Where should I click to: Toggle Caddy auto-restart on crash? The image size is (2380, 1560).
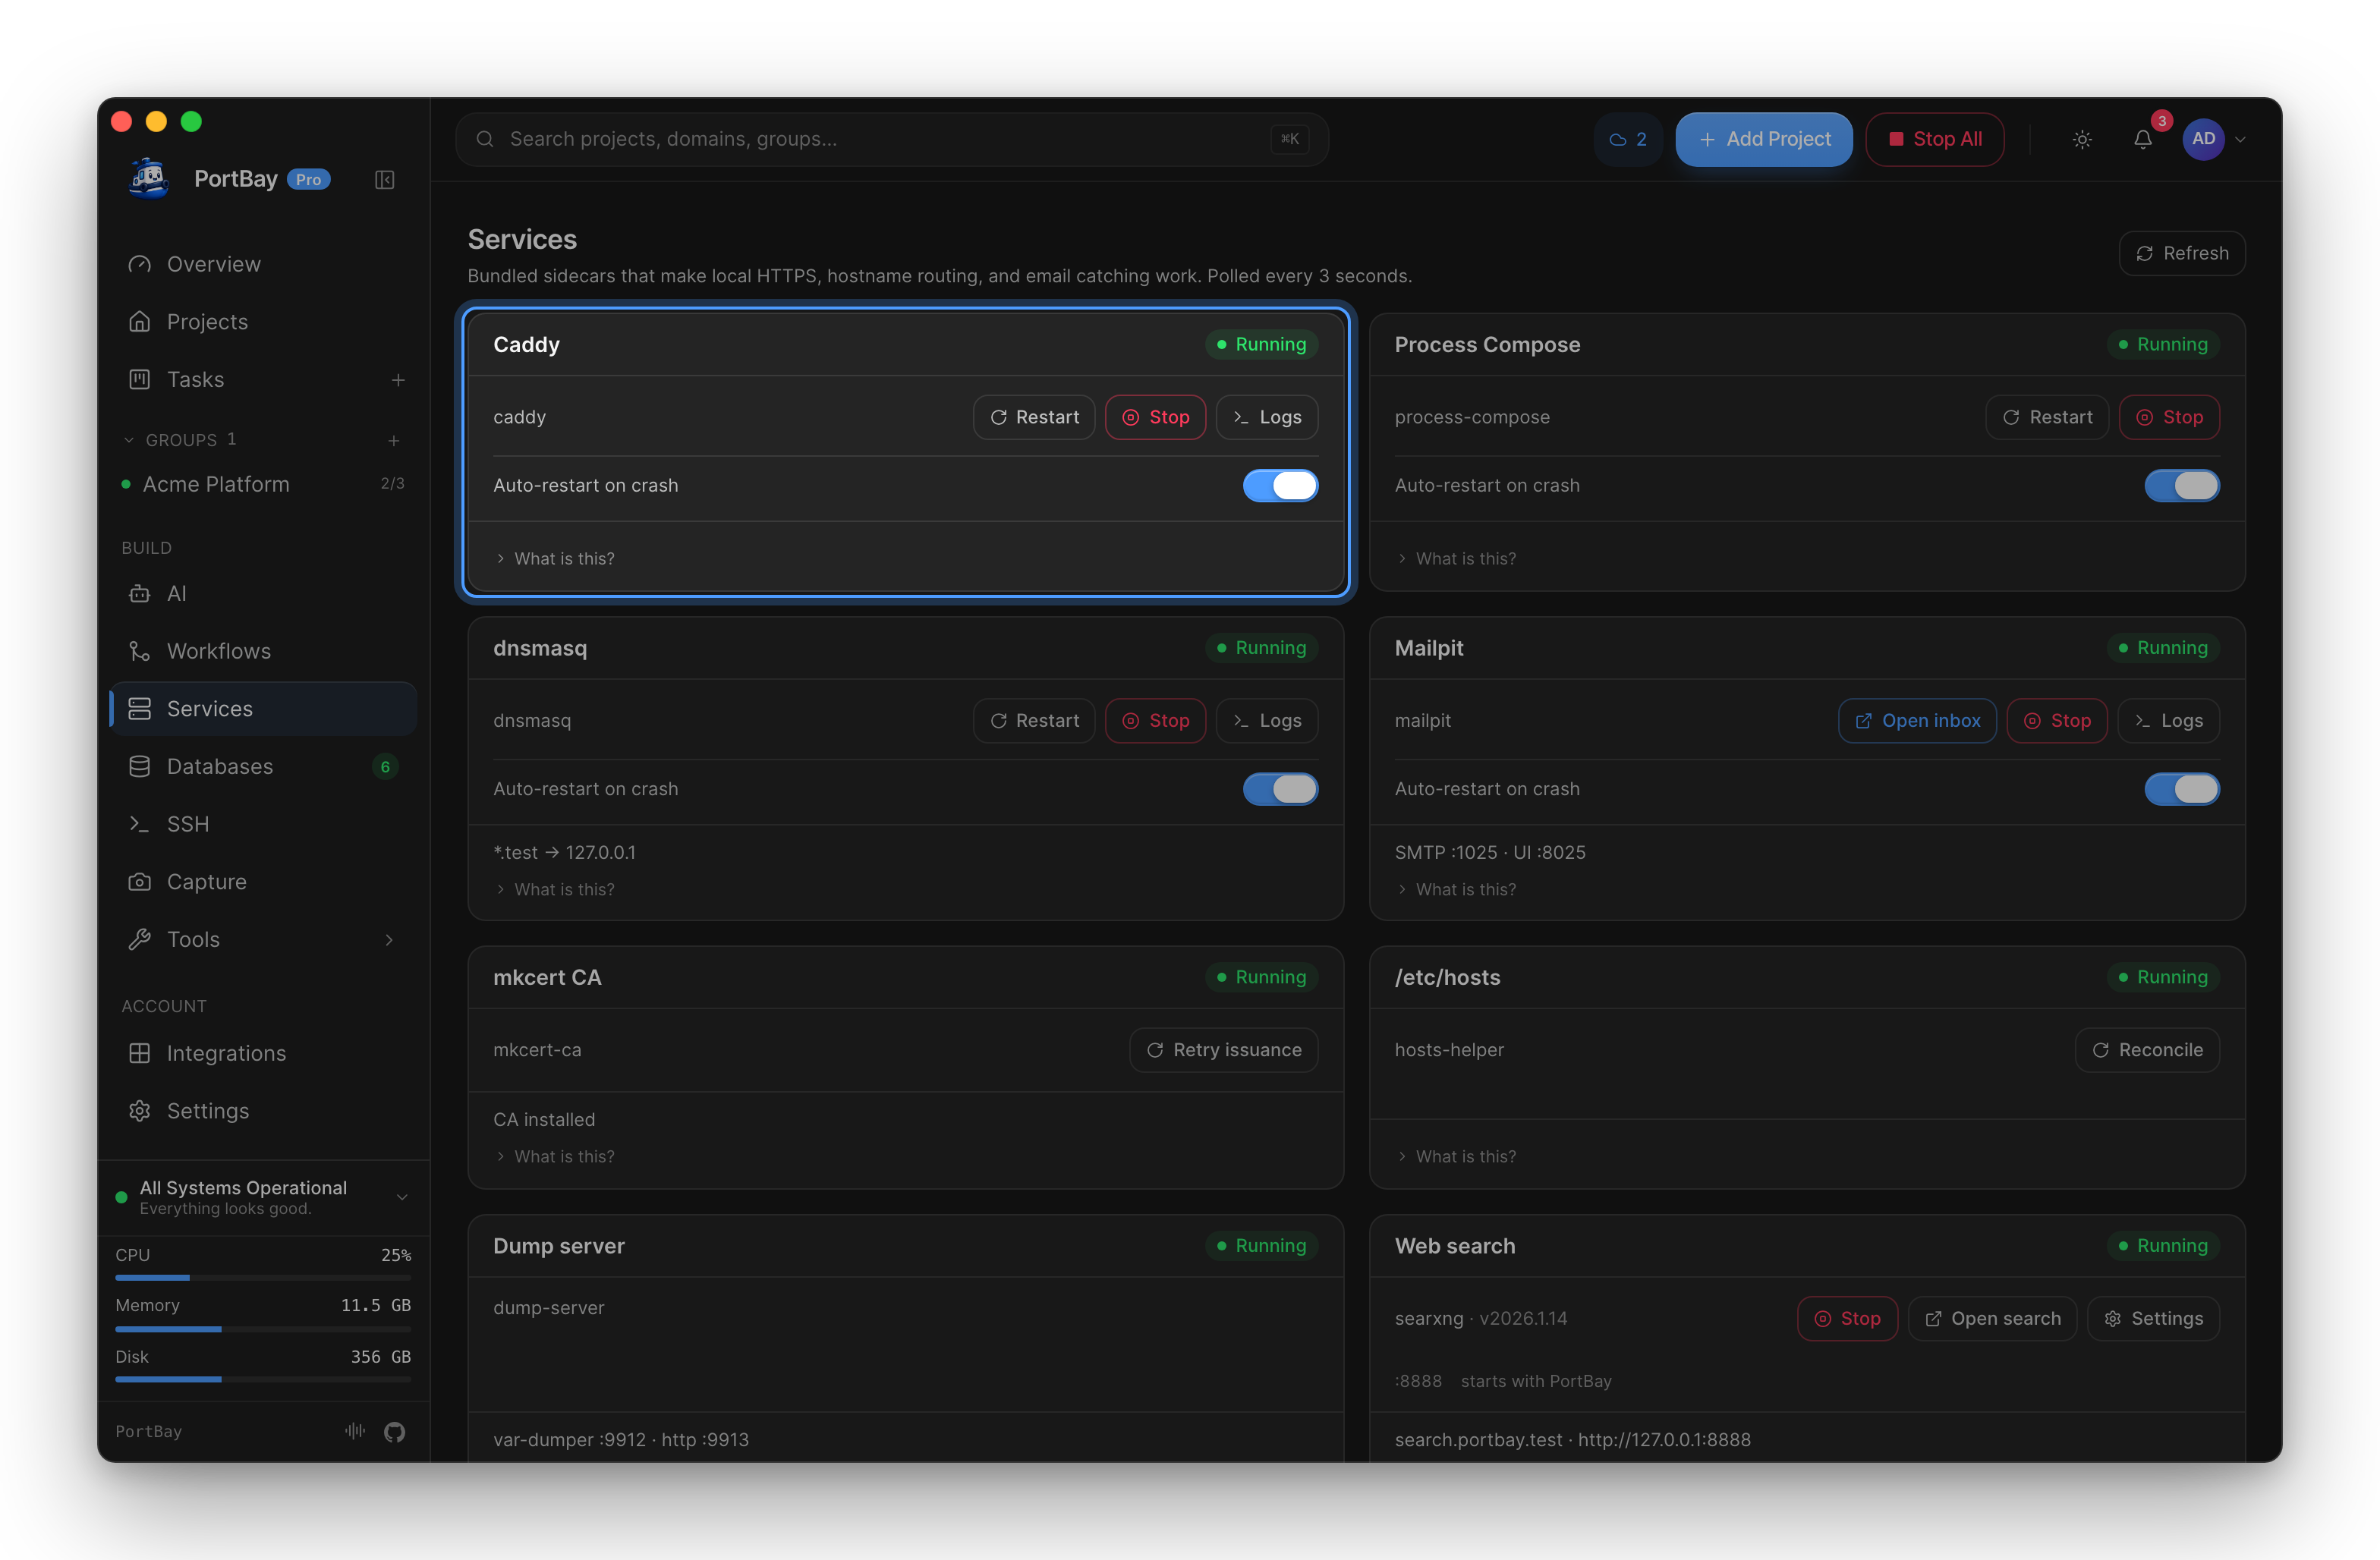coord(1280,486)
